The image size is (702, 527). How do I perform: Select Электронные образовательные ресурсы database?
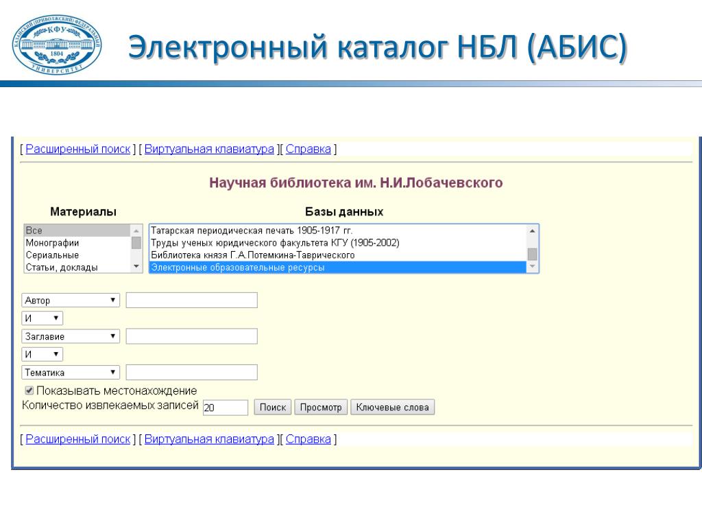(338, 268)
